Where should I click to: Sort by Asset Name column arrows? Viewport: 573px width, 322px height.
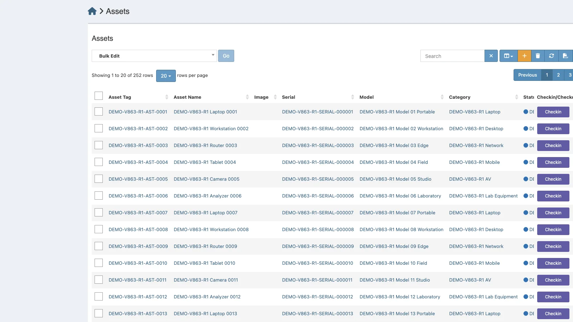(x=247, y=97)
